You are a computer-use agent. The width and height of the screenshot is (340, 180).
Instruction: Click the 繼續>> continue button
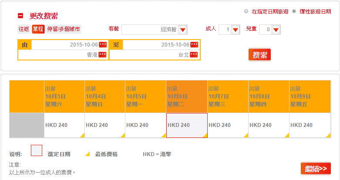[x=315, y=168]
